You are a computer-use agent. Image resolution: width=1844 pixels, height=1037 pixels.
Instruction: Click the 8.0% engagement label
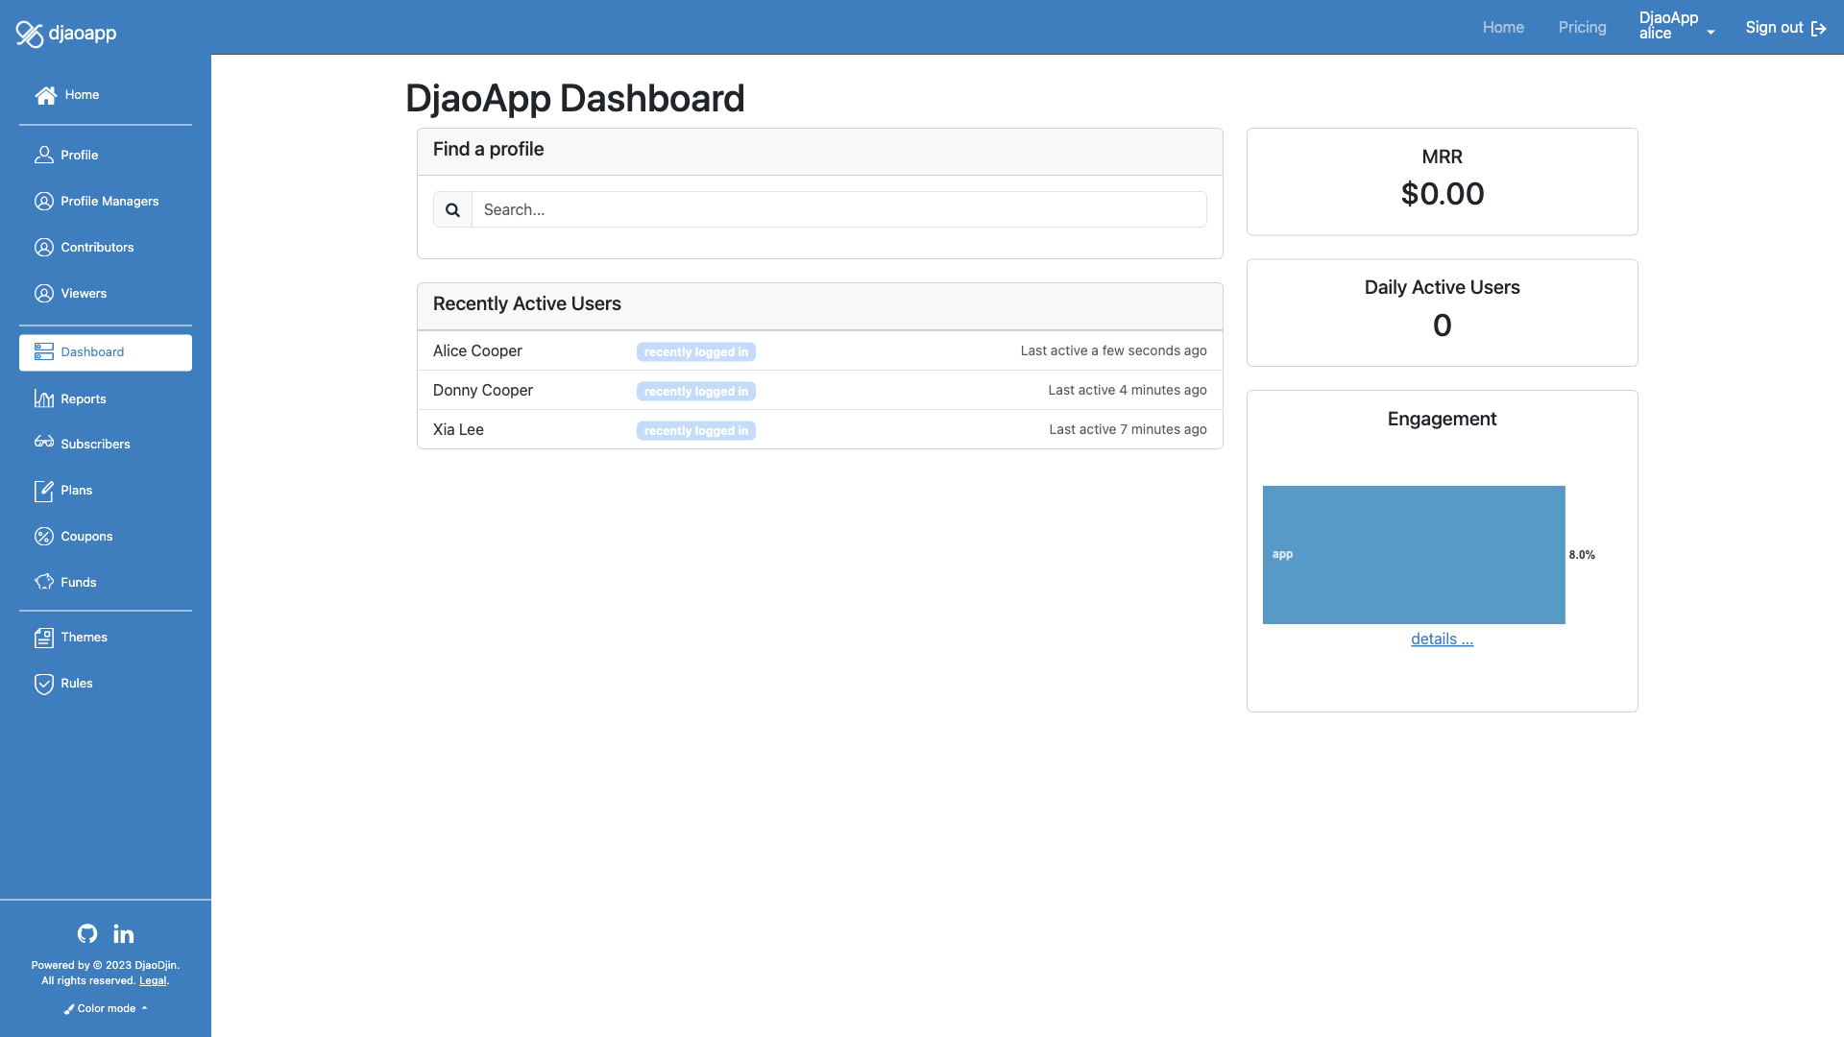1582,555
